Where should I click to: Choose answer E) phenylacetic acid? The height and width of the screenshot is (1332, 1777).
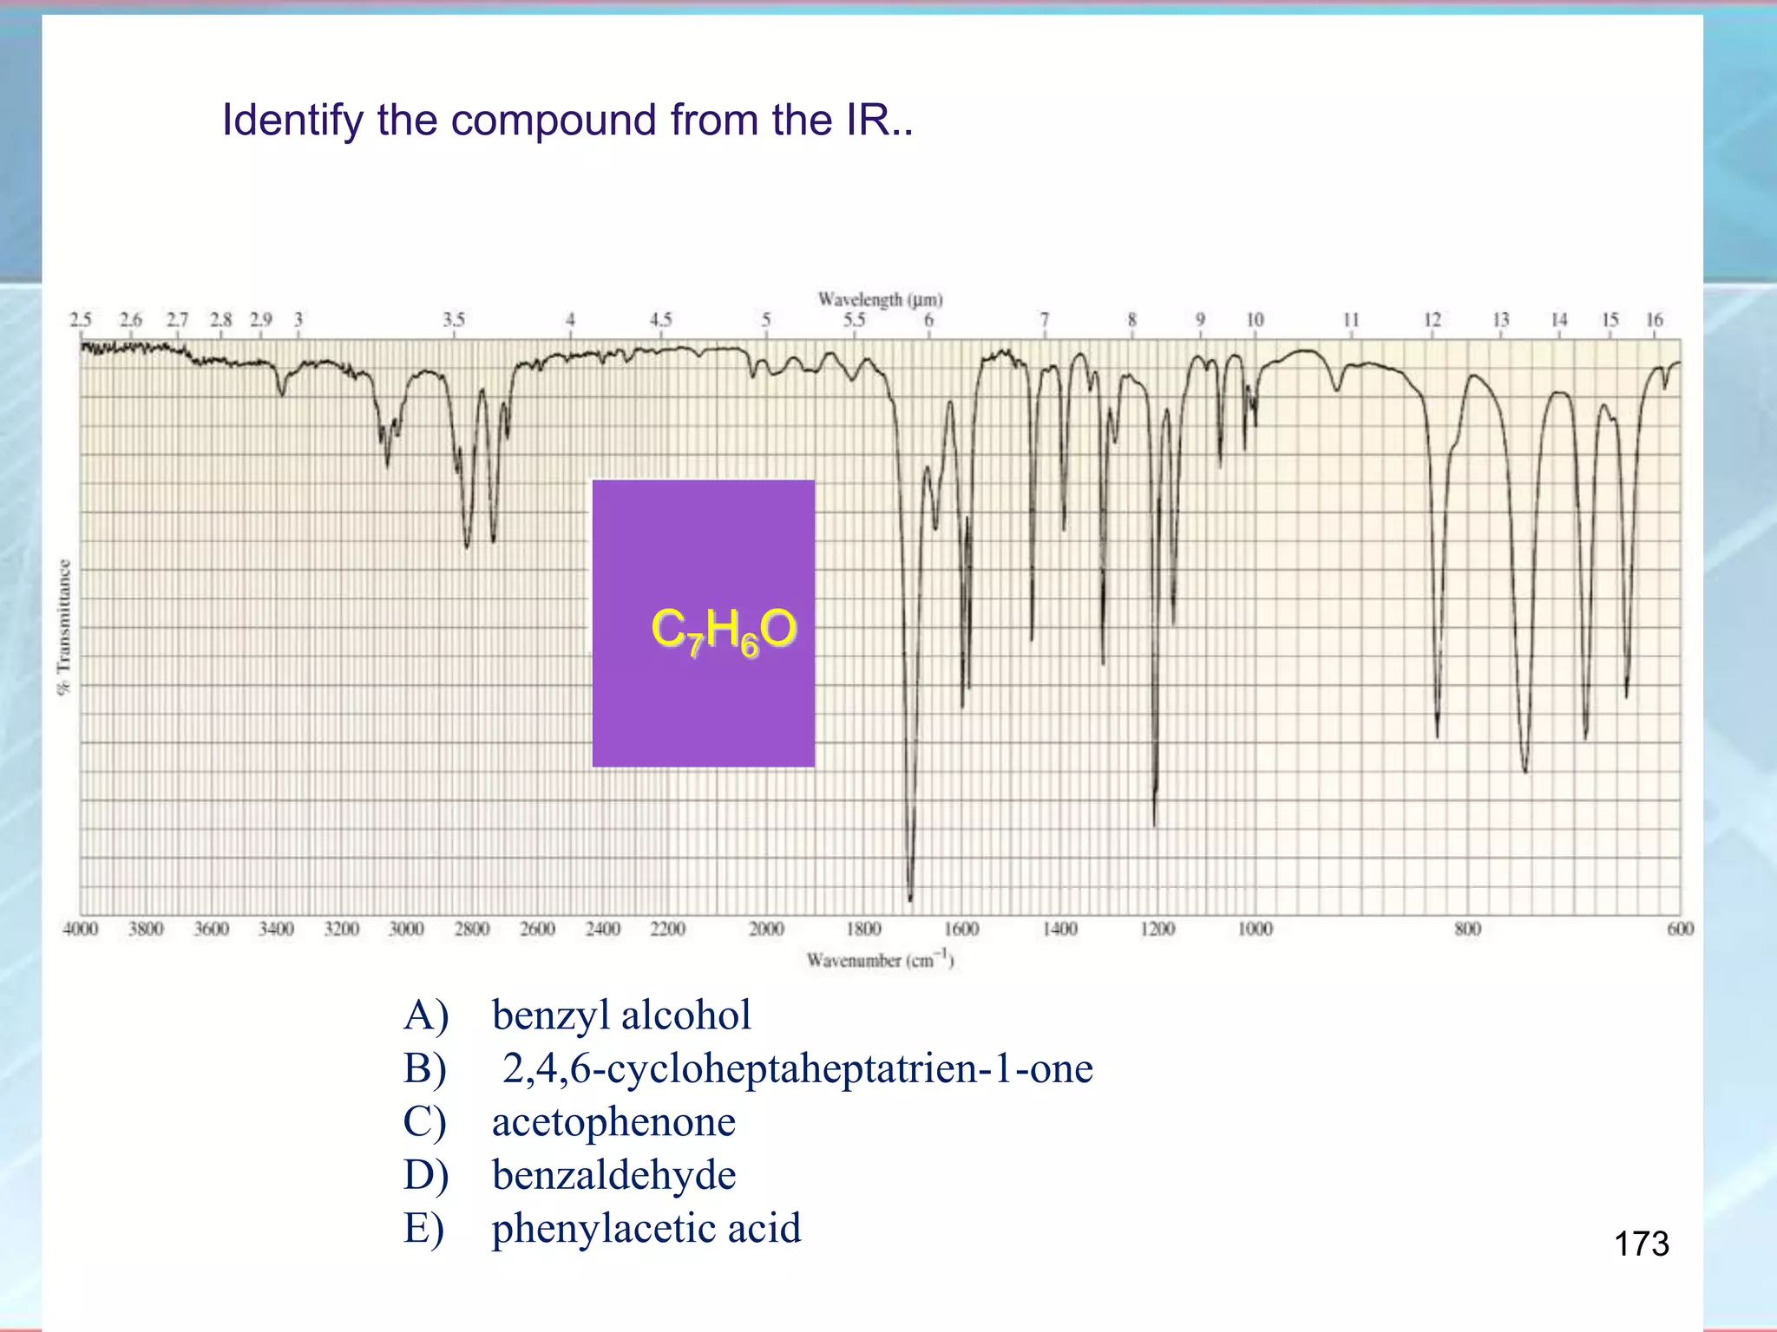[x=646, y=1228]
